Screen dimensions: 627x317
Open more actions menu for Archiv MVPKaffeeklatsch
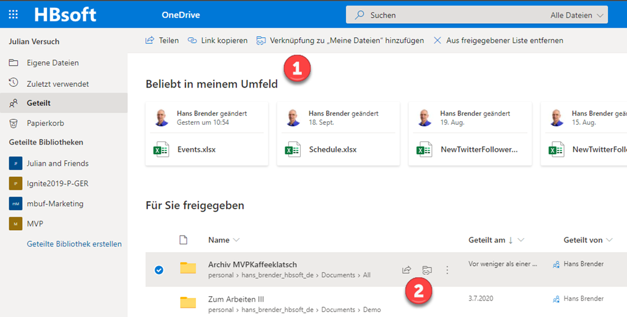[447, 270]
